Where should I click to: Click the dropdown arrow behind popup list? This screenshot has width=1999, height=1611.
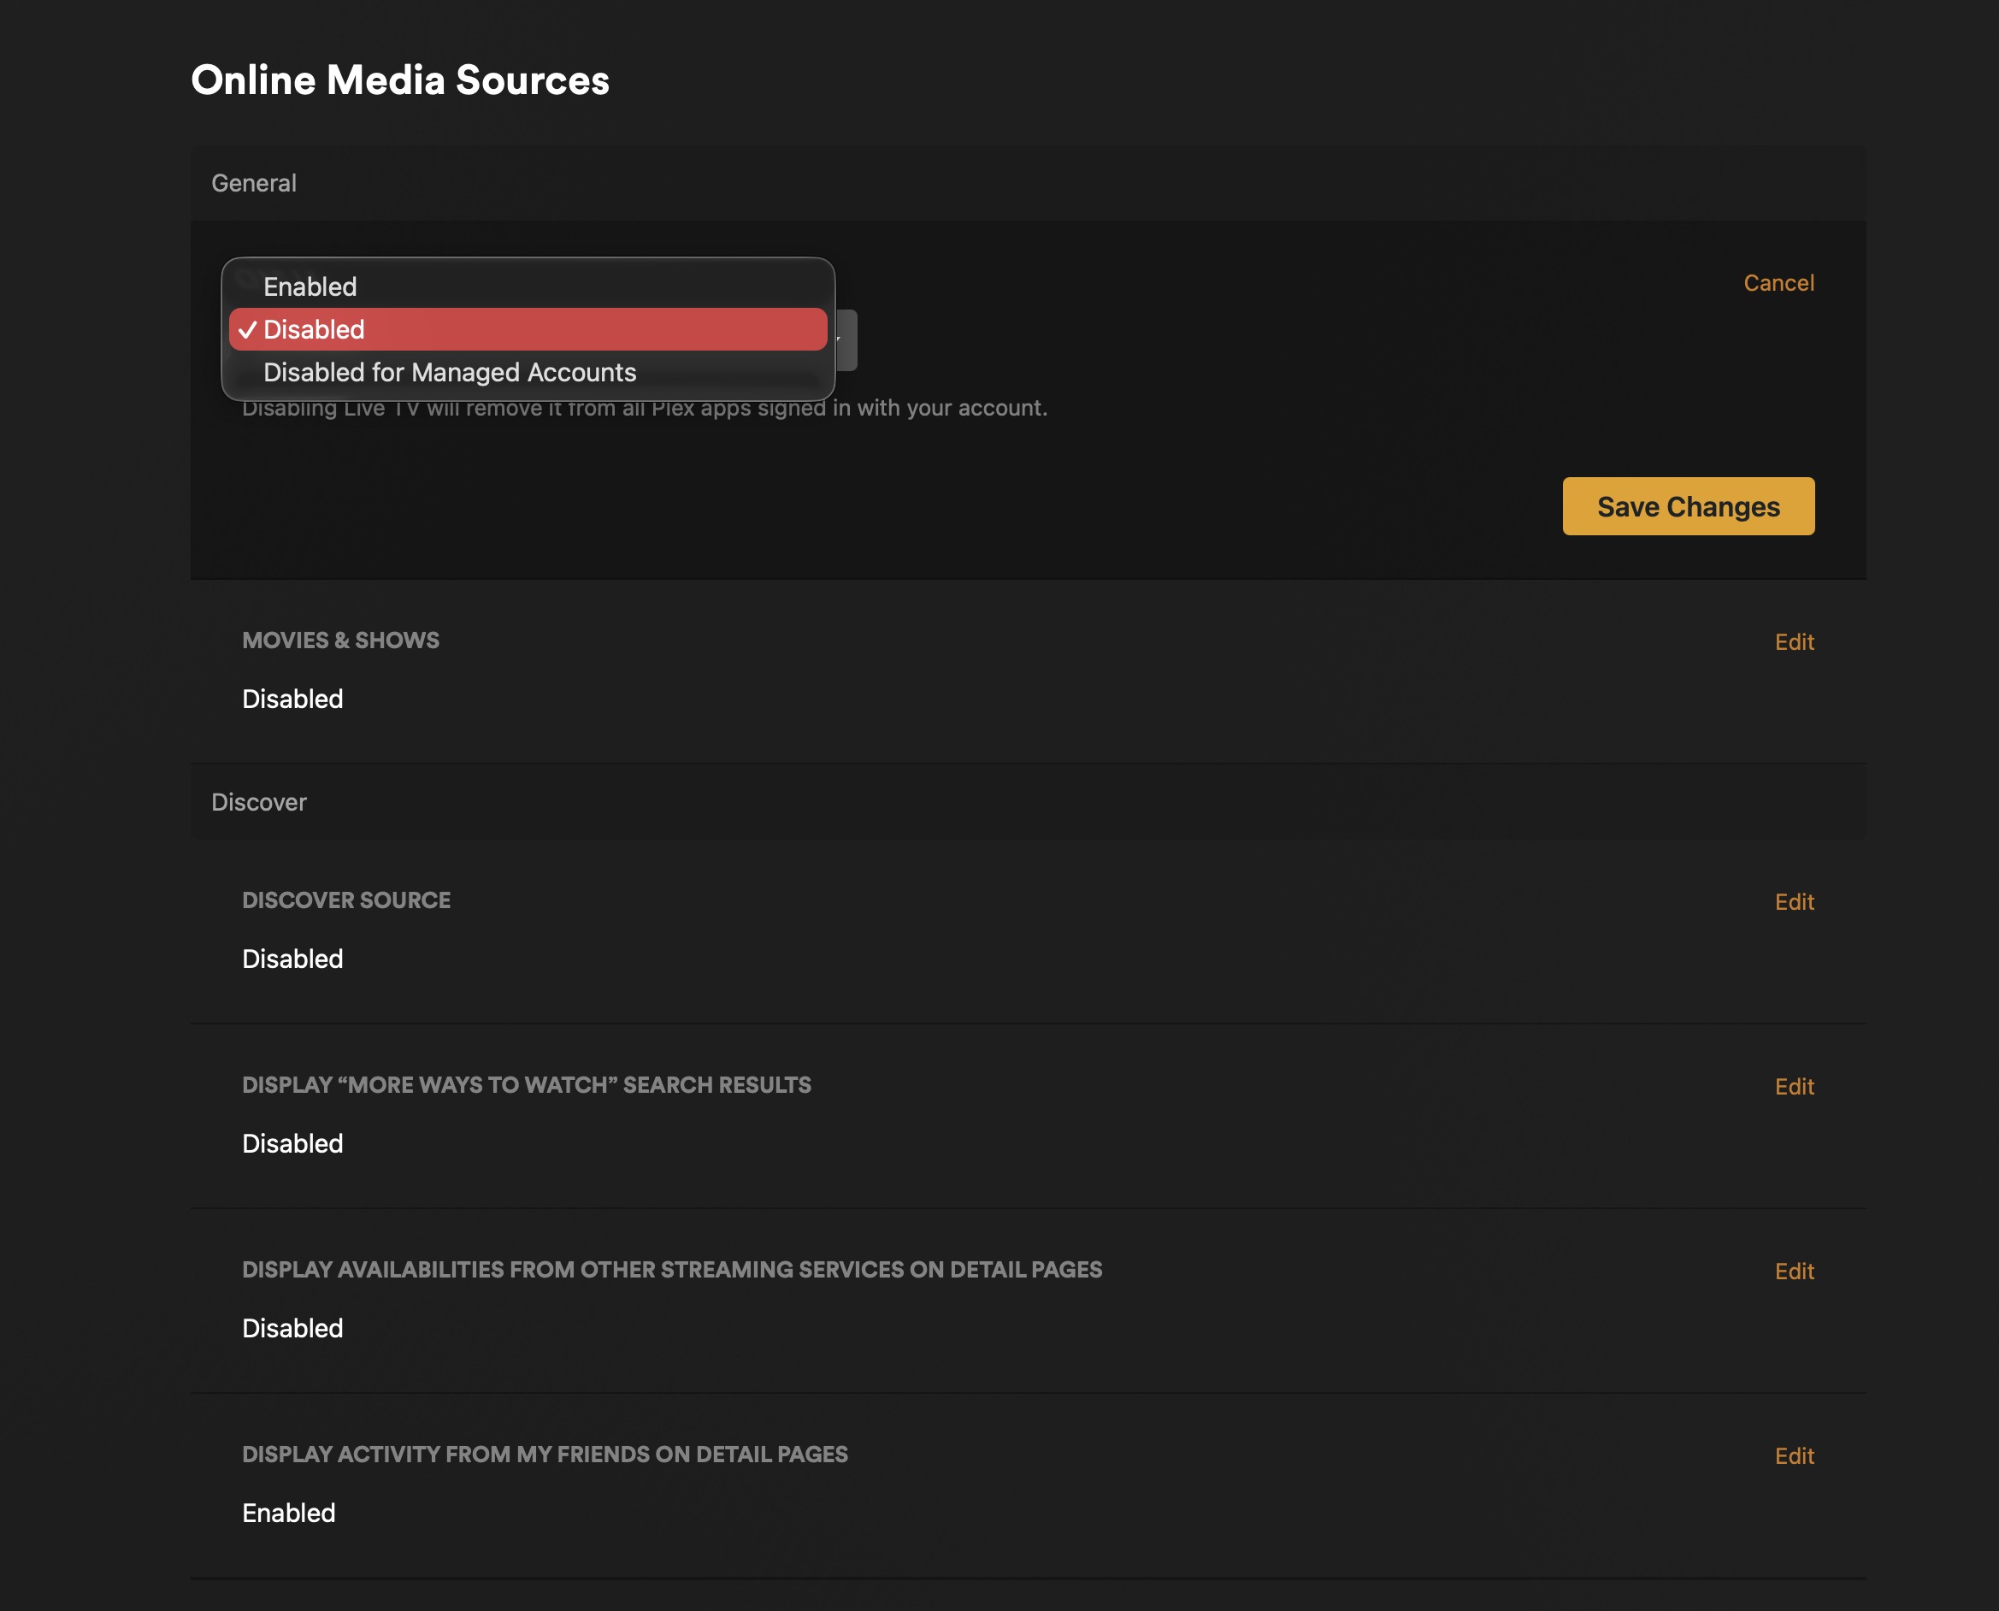coord(846,340)
